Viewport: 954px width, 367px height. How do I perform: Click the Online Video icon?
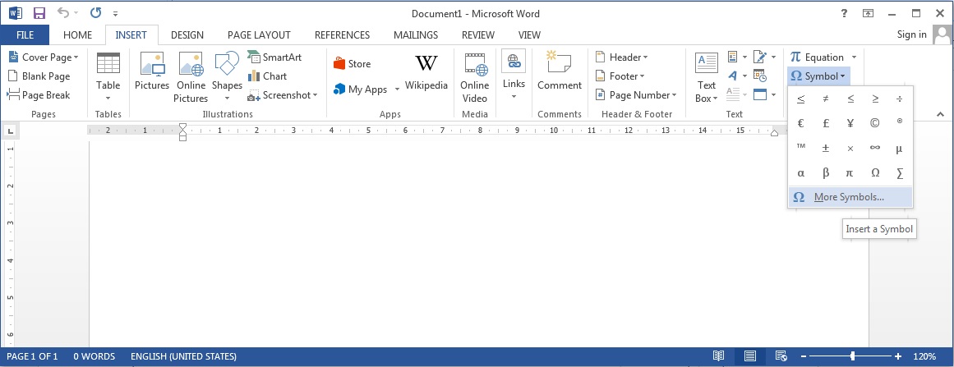(474, 77)
